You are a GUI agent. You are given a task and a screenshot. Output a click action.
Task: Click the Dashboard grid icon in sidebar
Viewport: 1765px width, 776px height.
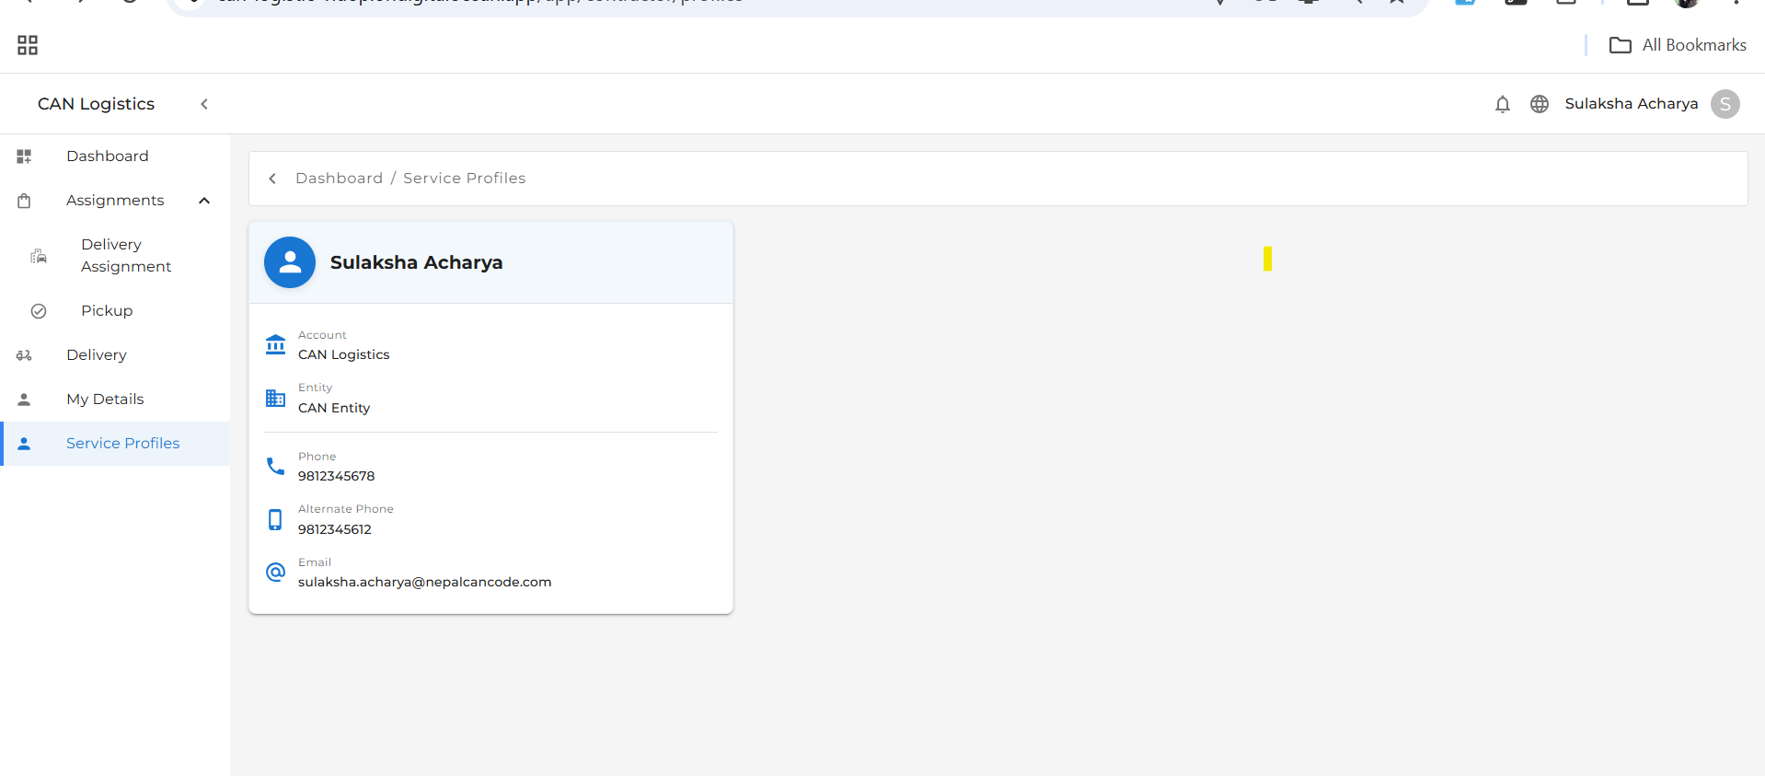[x=24, y=156]
